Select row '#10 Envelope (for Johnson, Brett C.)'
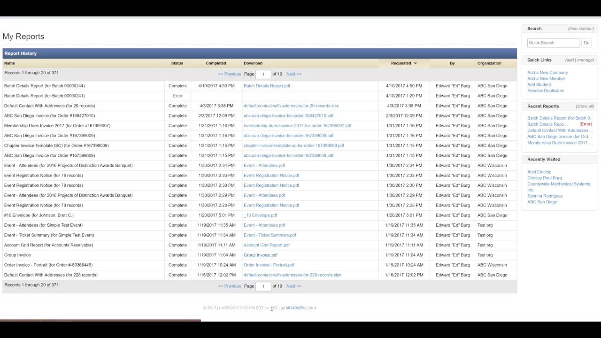Image resolution: width=601 pixels, height=338 pixels. (x=260, y=215)
